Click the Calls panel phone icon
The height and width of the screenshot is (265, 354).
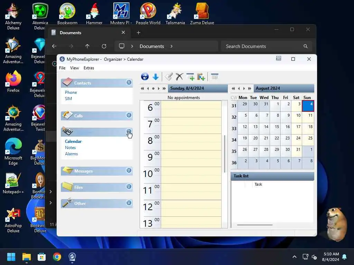67,115
